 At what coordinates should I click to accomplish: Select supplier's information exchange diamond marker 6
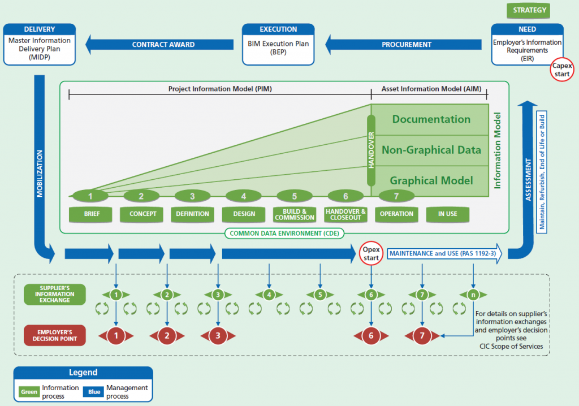371,295
